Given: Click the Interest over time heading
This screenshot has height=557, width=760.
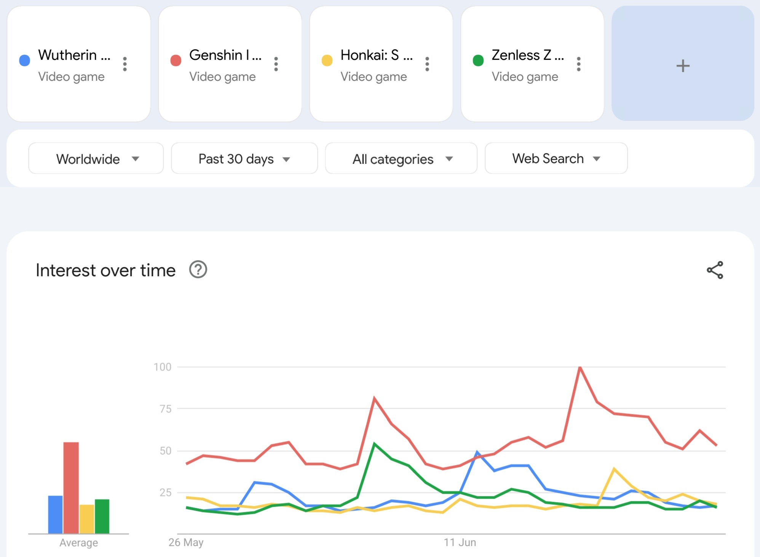Looking at the screenshot, I should 105,270.
